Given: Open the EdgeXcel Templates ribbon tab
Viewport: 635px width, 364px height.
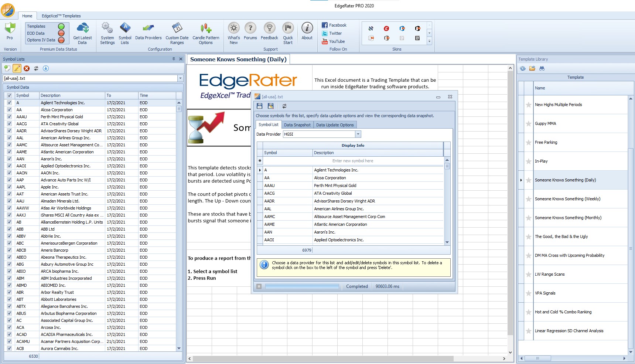Looking at the screenshot, I should (x=61, y=16).
